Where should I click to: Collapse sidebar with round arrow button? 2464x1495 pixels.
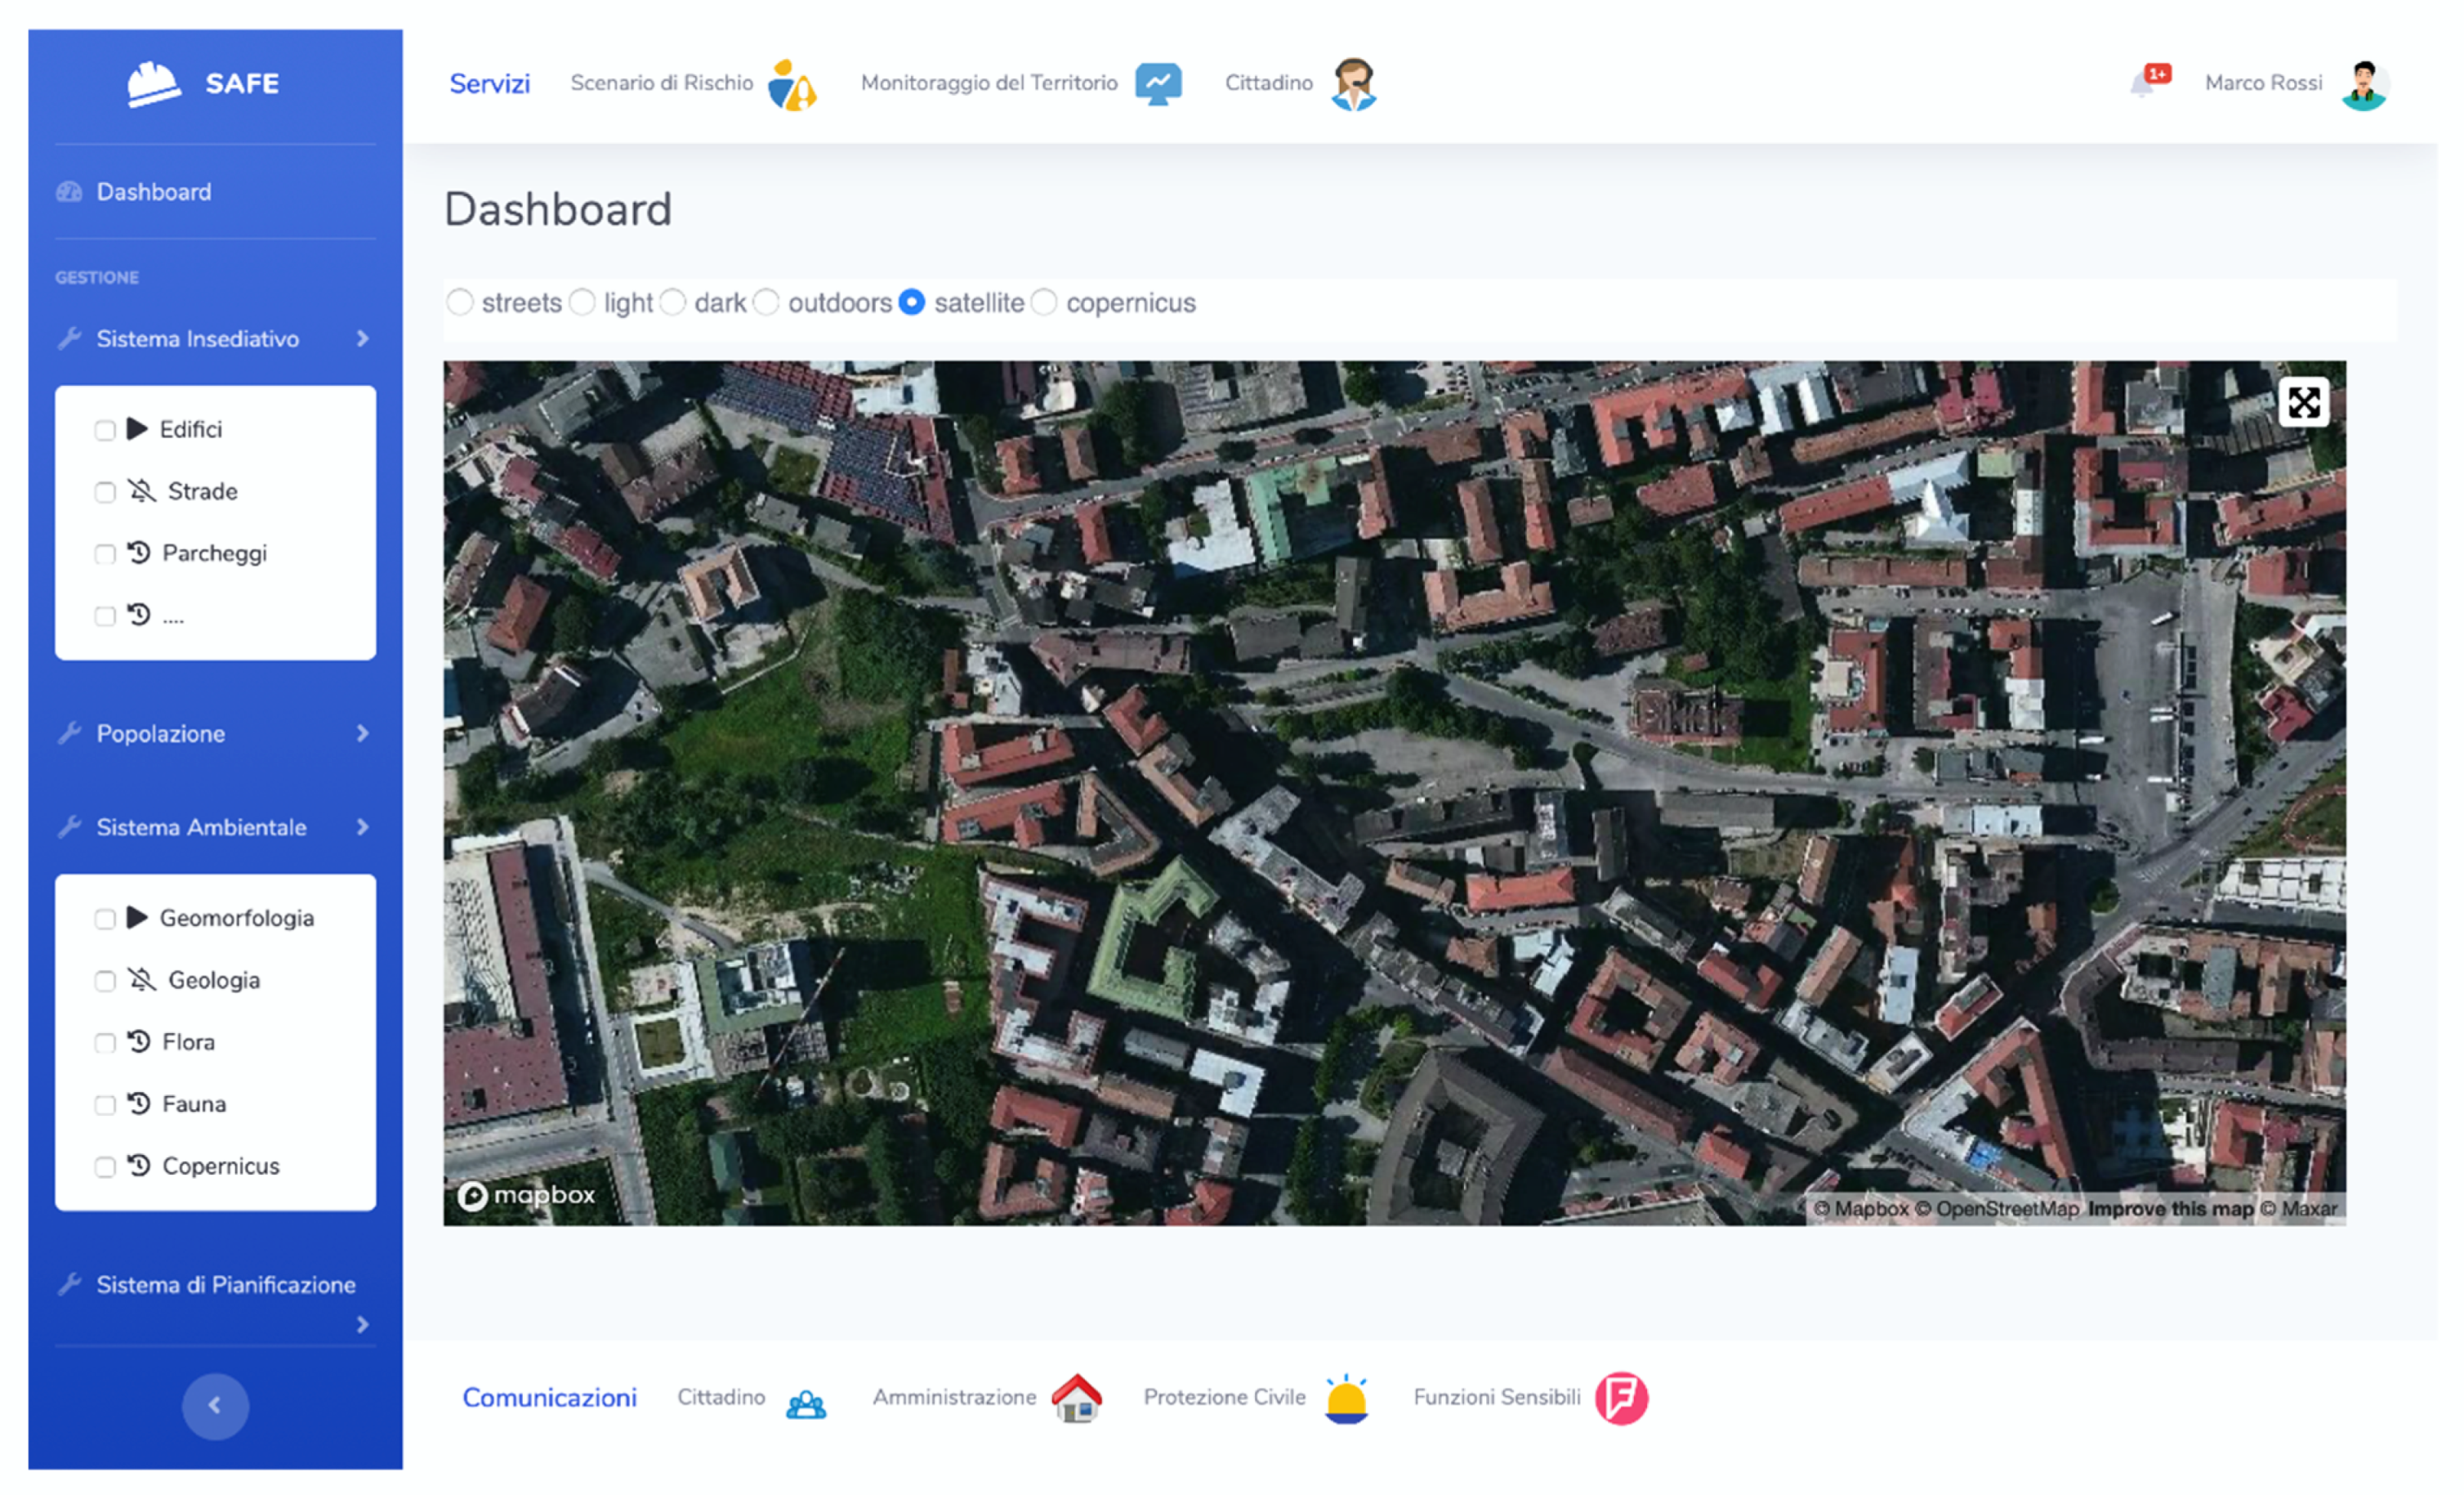tap(215, 1405)
